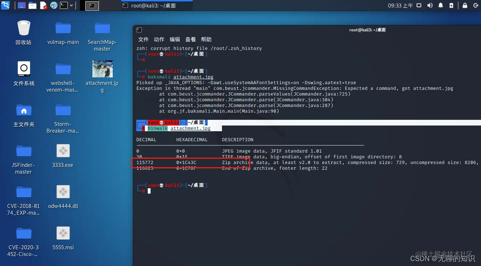Click the Picked up _JAVA_OPTIONS line
Image resolution: width=481 pixels, height=266 pixels.
[x=246, y=82]
